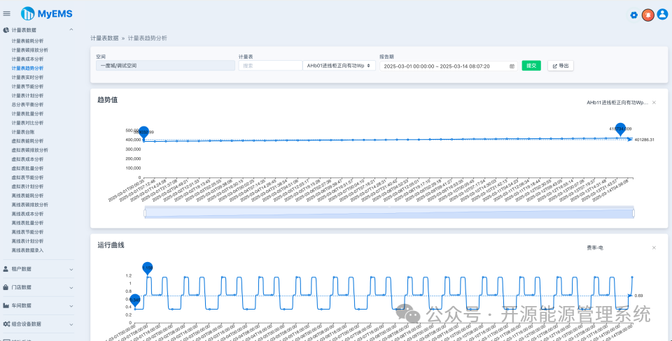
Task: Click the 导出 export button
Action: [561, 66]
